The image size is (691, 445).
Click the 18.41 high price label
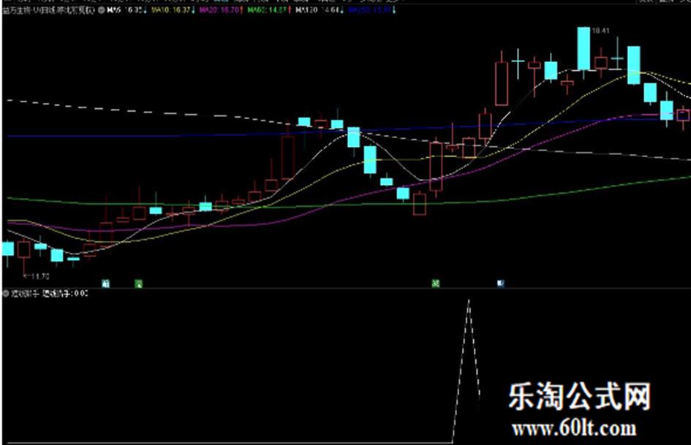coord(600,31)
